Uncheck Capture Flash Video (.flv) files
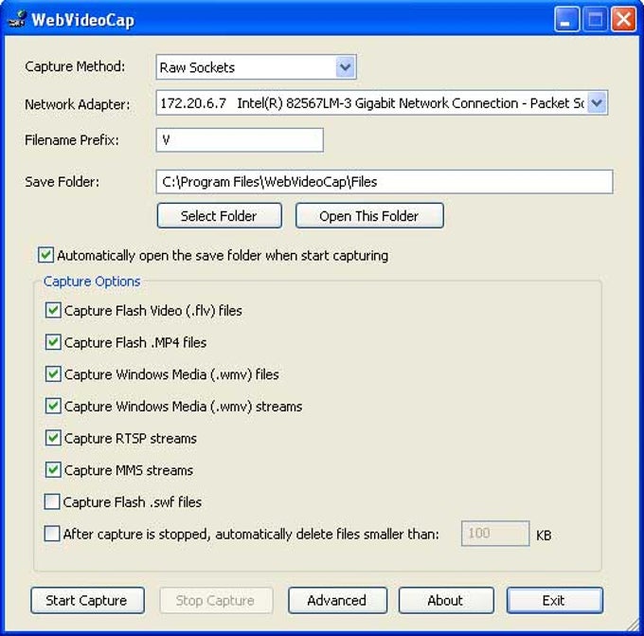Viewport: 644px width, 636px height. (x=53, y=310)
